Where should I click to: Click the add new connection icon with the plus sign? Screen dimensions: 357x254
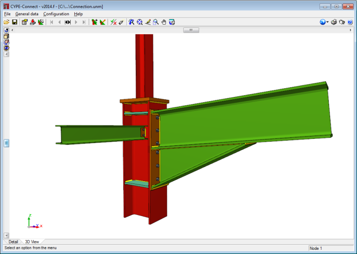pos(94,22)
